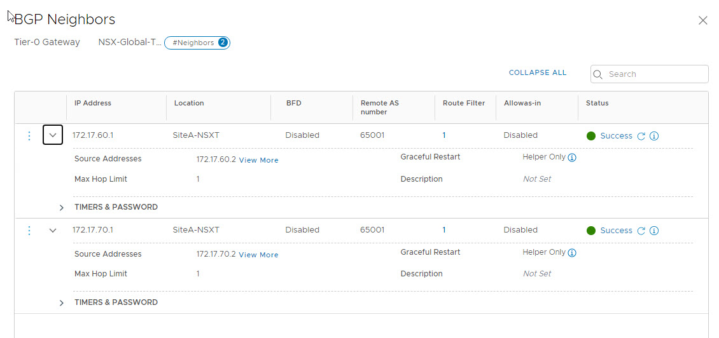Refresh status of neighbor 172.17.60.1
719x338 pixels.
(641, 136)
